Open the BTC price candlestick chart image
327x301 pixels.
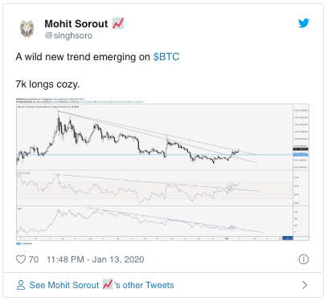162,169
